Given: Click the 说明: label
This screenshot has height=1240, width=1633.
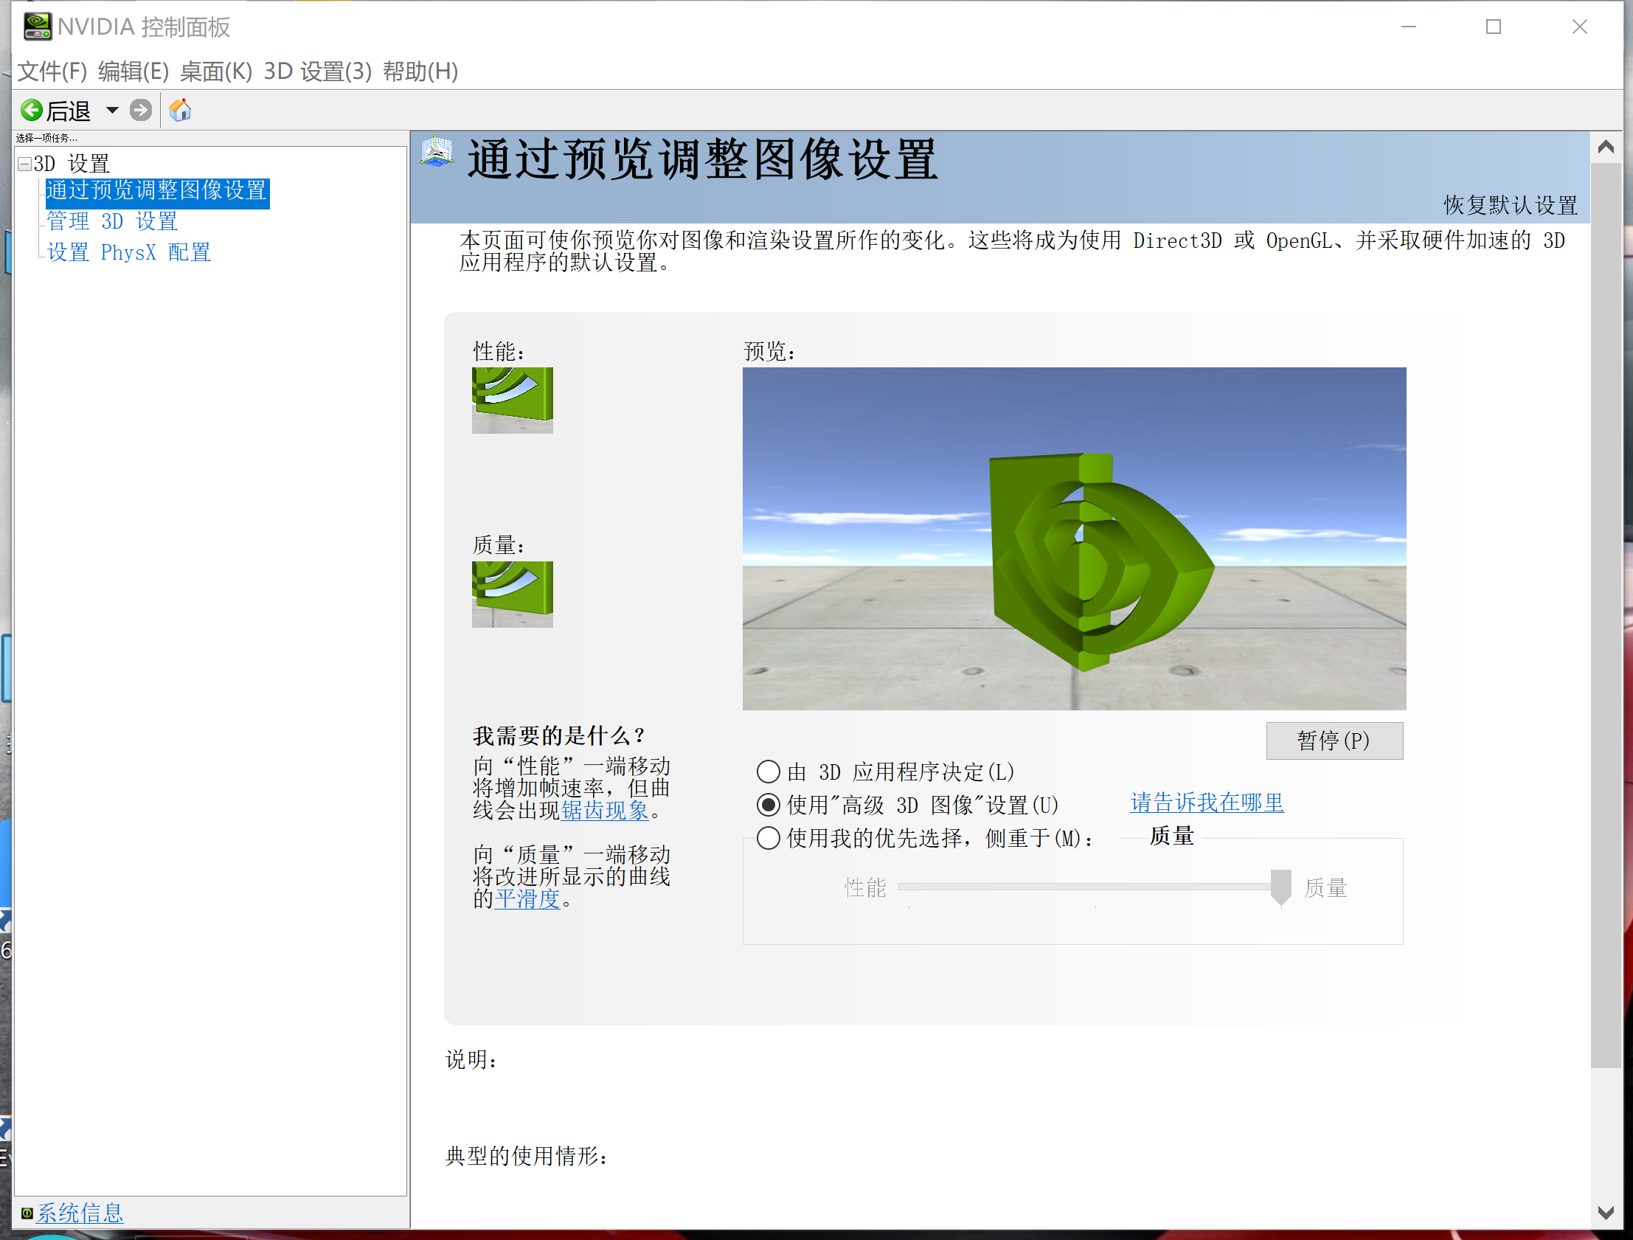Looking at the screenshot, I should (x=472, y=1061).
